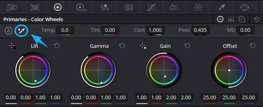The width and height of the screenshot is (263, 107).
Task: Open the Color Warper palette
Action: tap(198, 7)
